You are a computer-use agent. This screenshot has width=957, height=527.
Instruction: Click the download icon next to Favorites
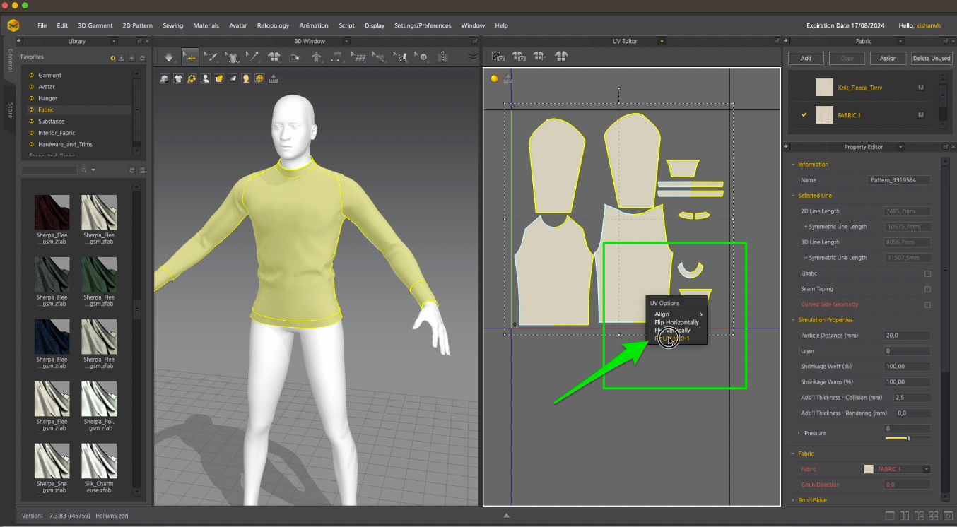click(x=121, y=57)
